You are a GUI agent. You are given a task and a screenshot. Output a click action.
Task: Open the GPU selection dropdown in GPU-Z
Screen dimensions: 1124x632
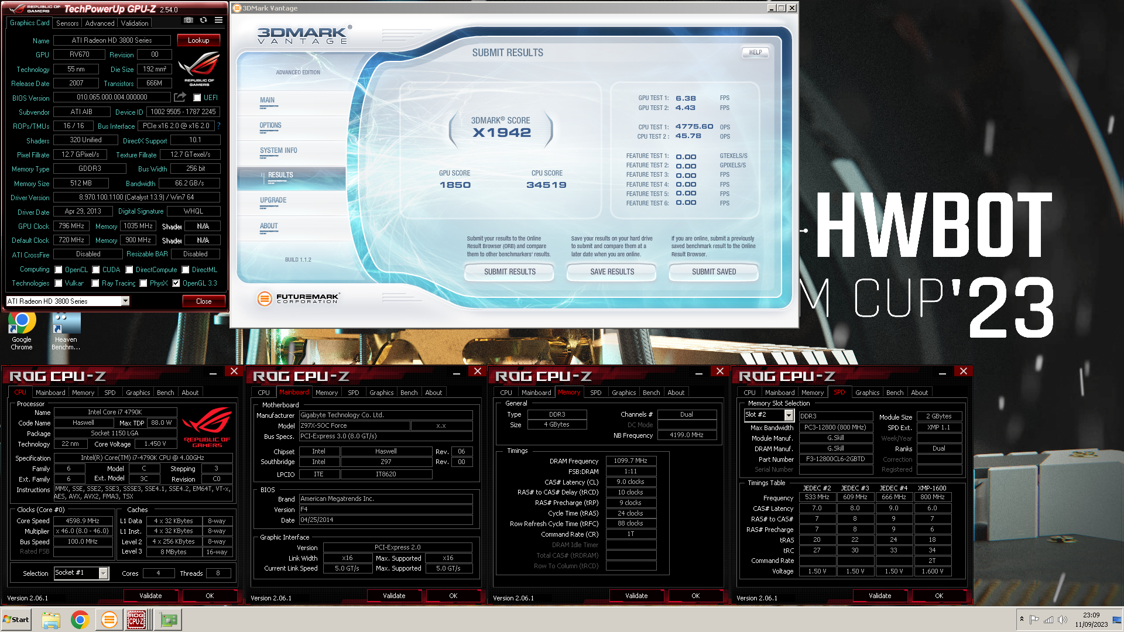point(125,301)
